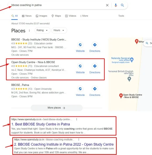Open the BBOSE , Patna listing
Viewport: 152px width, 155px height.
tap(20, 85)
